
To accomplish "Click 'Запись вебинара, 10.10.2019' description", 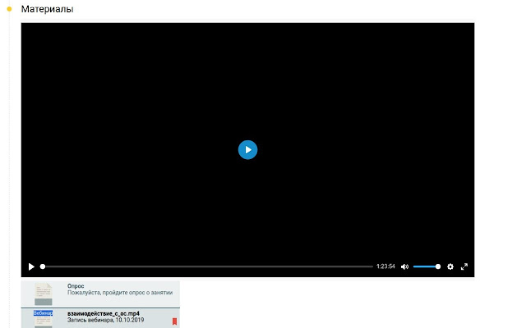I will point(106,320).
